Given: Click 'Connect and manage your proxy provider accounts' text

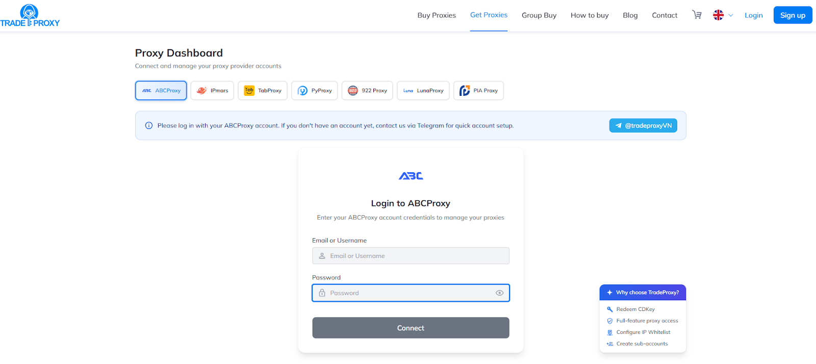Looking at the screenshot, I should click(208, 66).
